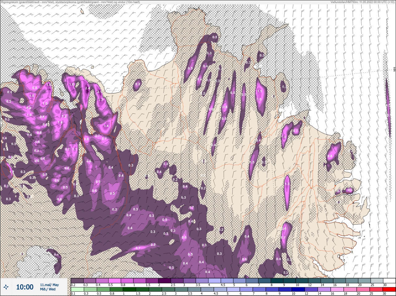Pick the upper legend swatch starting at 2
Screen dimensions: 396x296
tap(165, 281)
